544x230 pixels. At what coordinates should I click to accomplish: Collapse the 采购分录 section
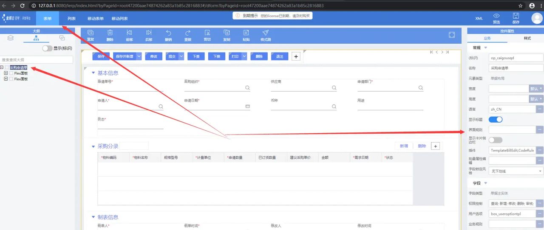(x=93, y=146)
